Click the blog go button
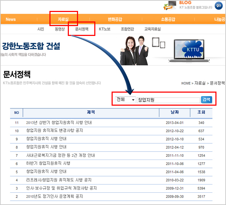Viewport: 226px width, 205px height. [218, 6]
